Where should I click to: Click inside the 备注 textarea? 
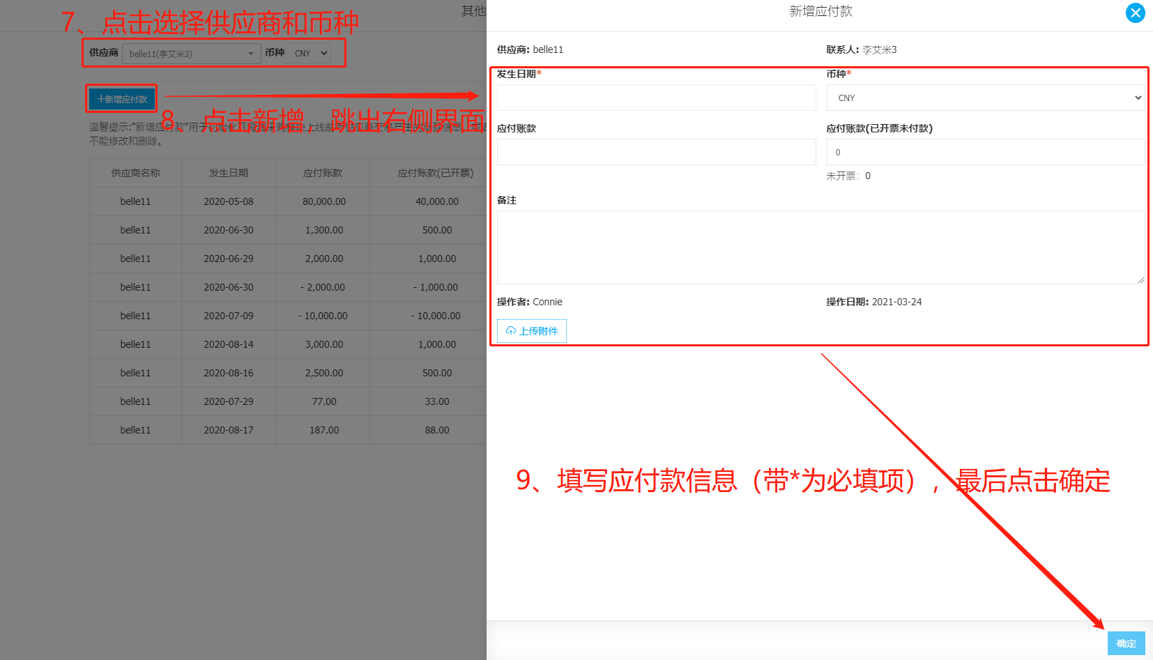[x=820, y=247]
